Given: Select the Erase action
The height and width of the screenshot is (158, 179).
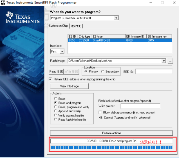Looking at the screenshot, I should click(55, 98).
